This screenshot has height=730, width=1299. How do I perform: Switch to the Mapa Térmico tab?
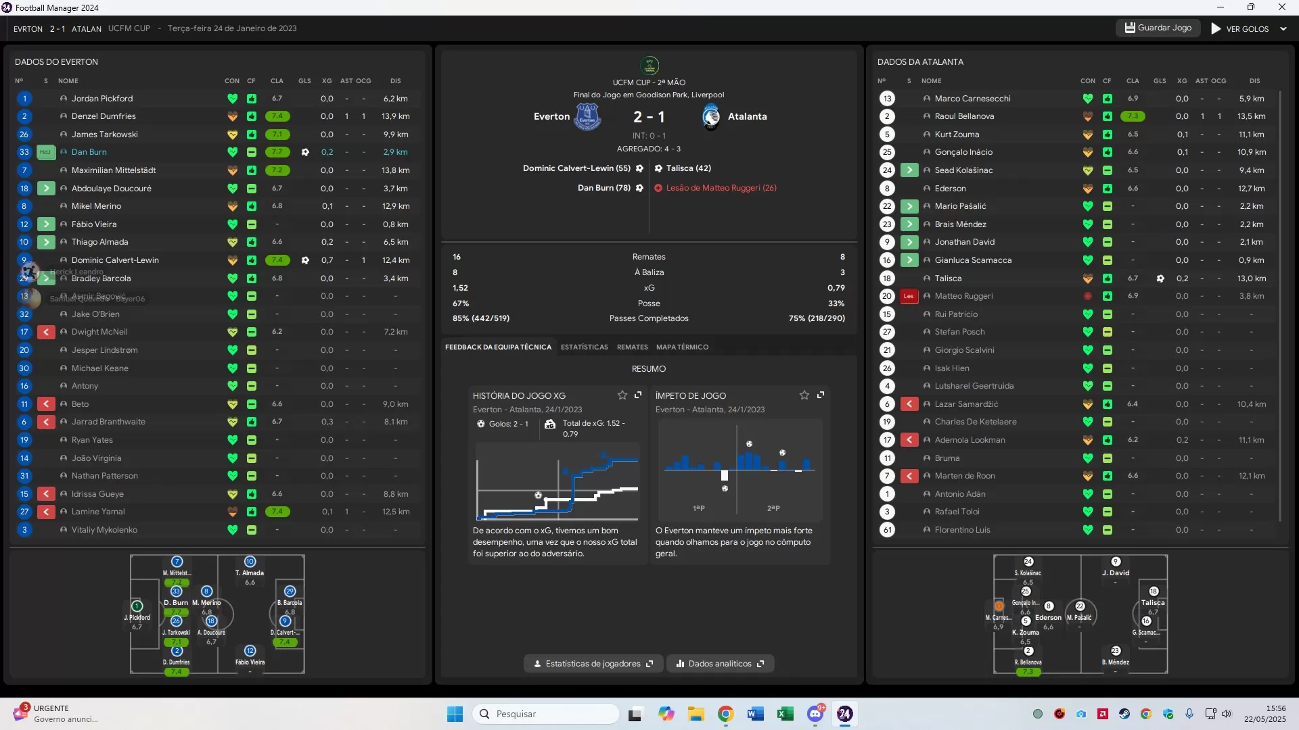[682, 347]
